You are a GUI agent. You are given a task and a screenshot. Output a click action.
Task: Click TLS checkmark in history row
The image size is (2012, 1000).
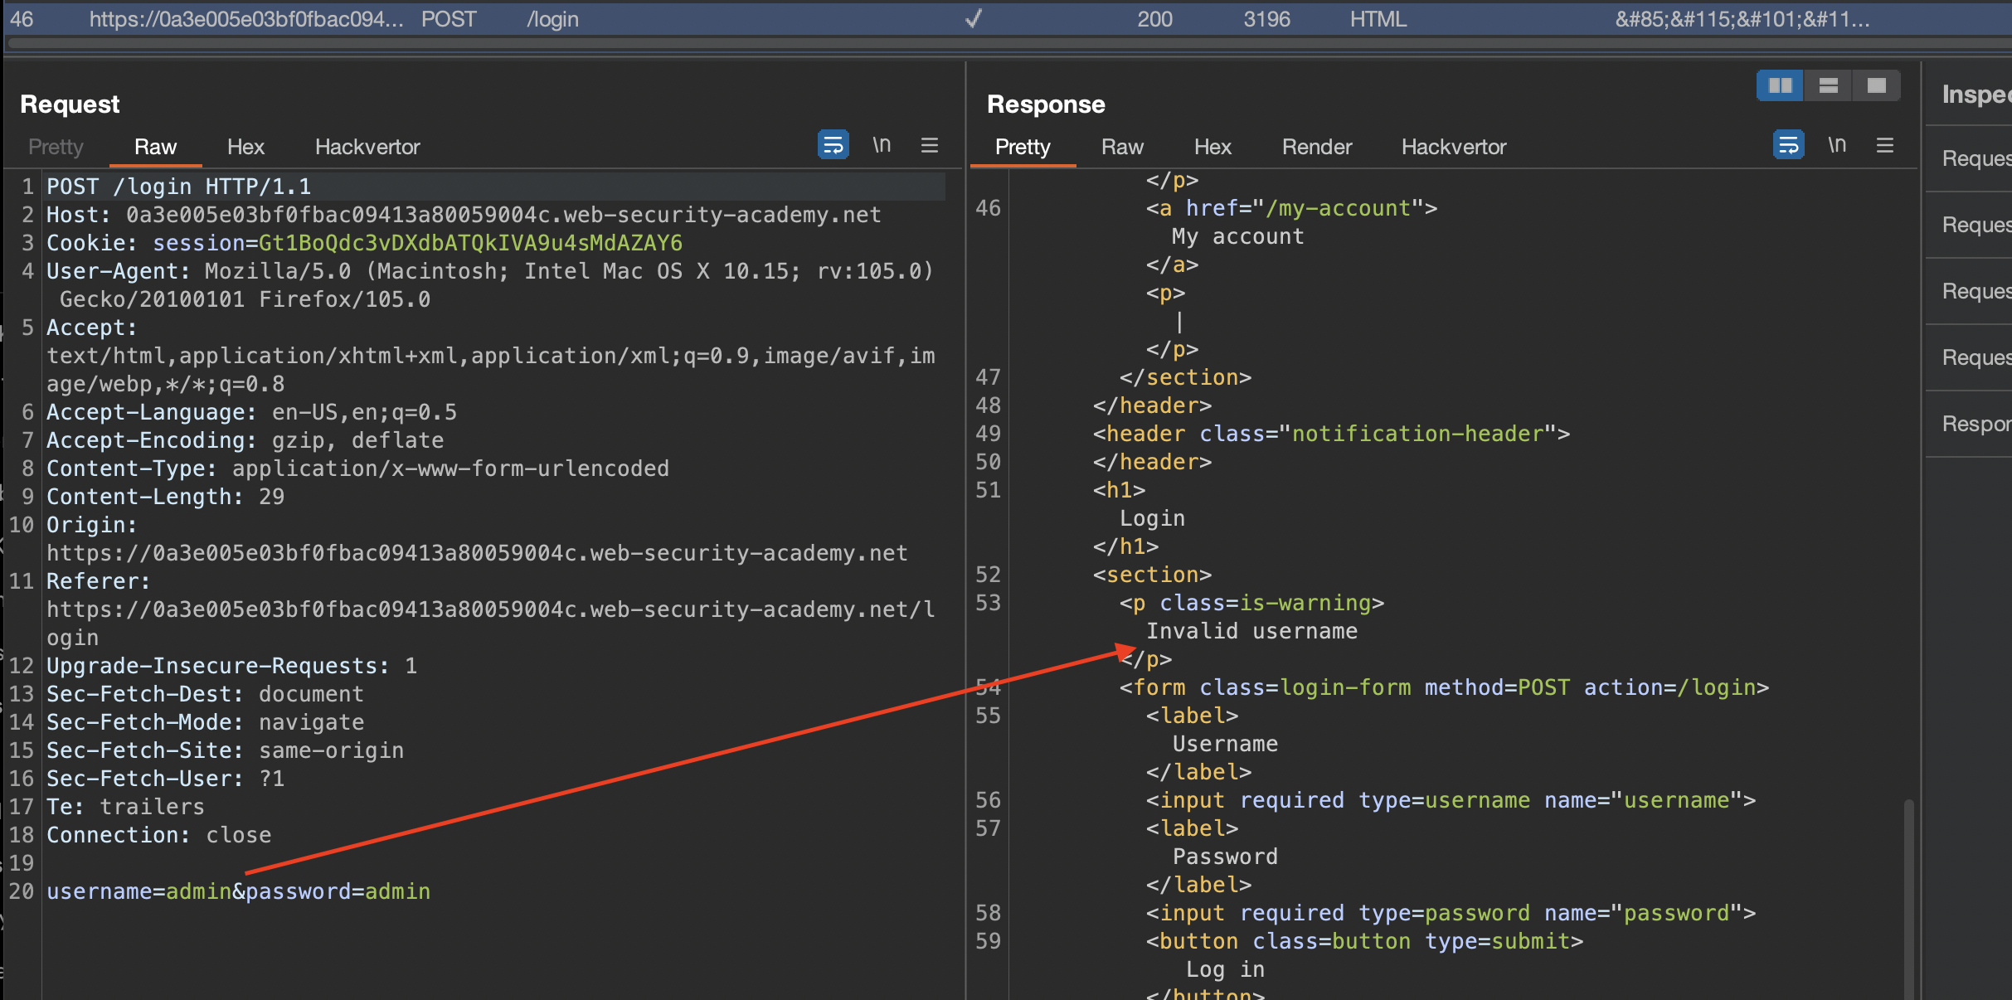point(974,18)
